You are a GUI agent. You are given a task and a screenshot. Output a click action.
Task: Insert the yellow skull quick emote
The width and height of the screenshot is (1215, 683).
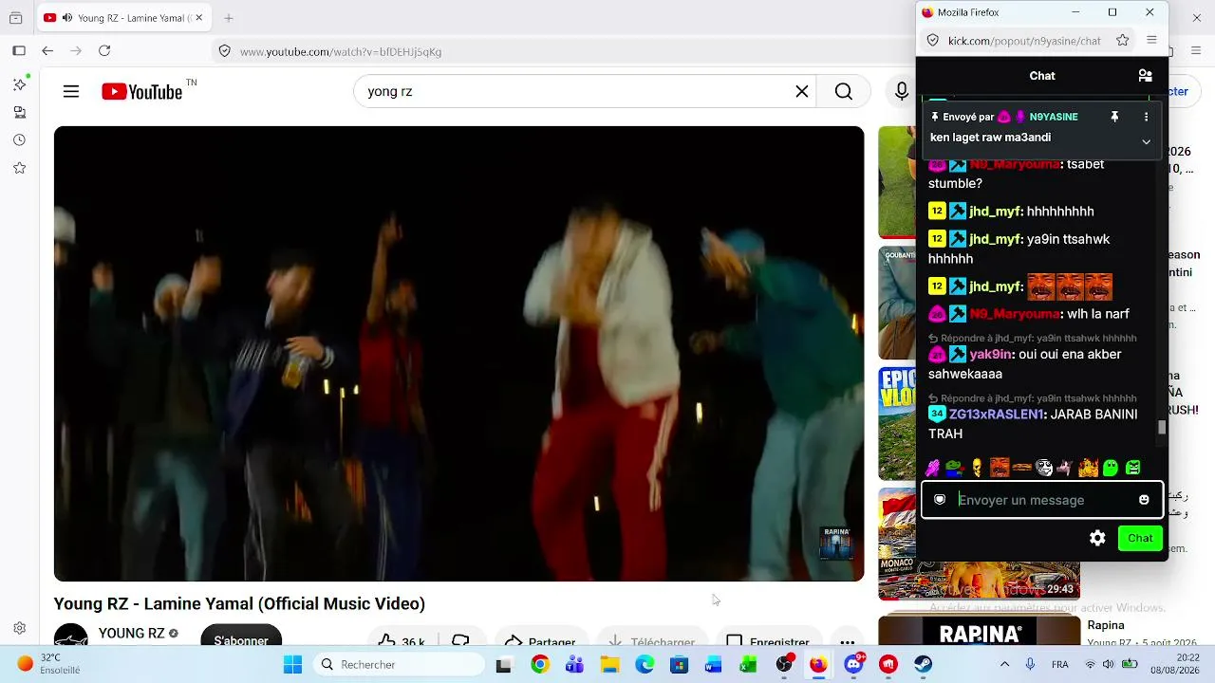click(x=977, y=468)
